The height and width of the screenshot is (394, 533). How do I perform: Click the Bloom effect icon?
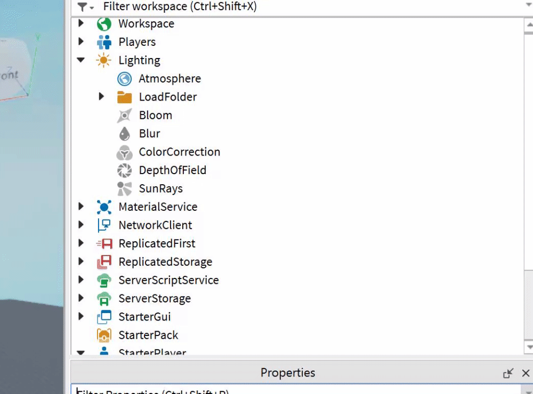(124, 116)
